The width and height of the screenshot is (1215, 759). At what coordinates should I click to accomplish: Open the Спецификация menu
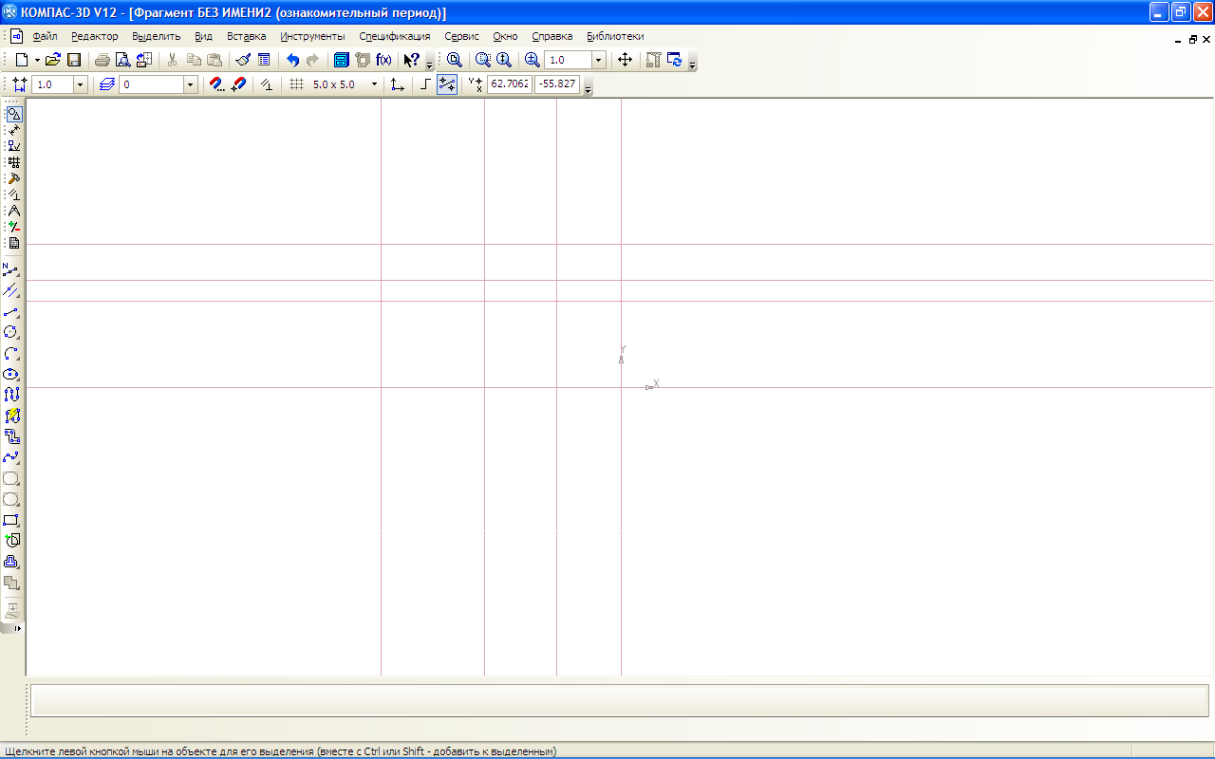[x=395, y=36]
